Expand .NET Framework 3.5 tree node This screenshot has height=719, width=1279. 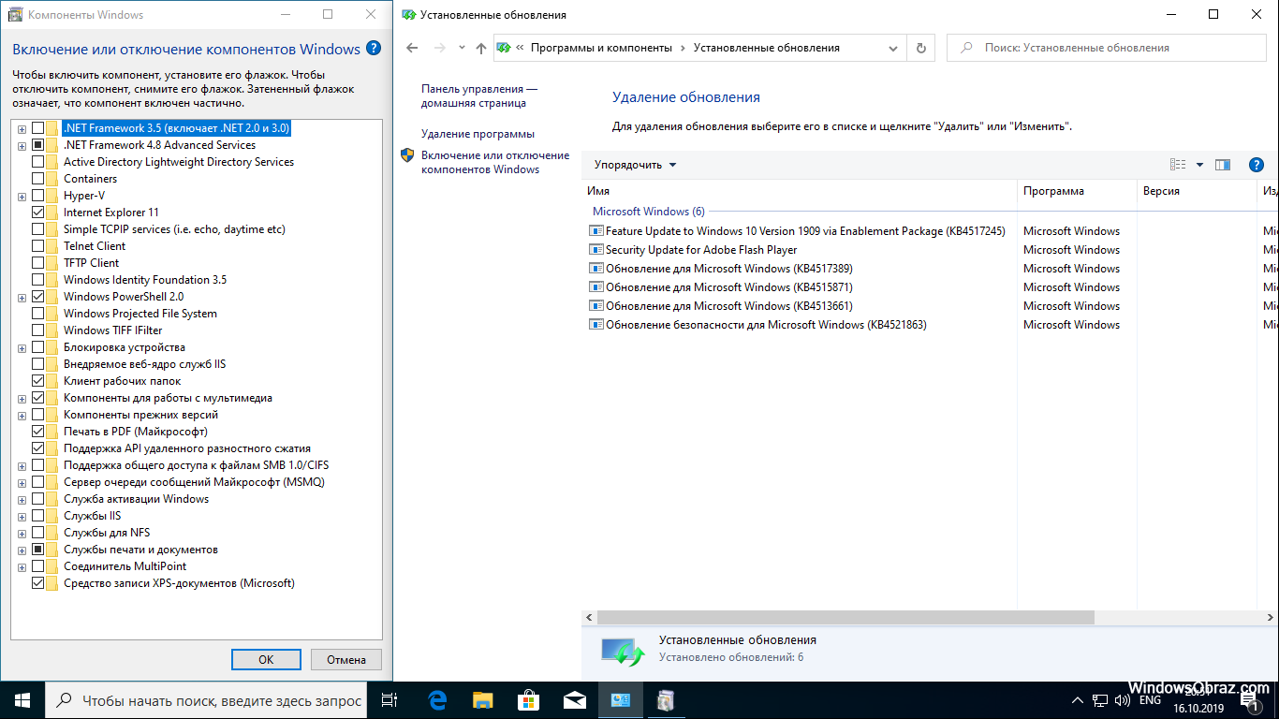tap(22, 128)
